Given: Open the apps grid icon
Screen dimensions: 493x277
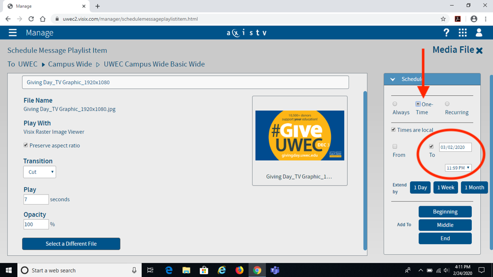Looking at the screenshot, I should coord(463,33).
